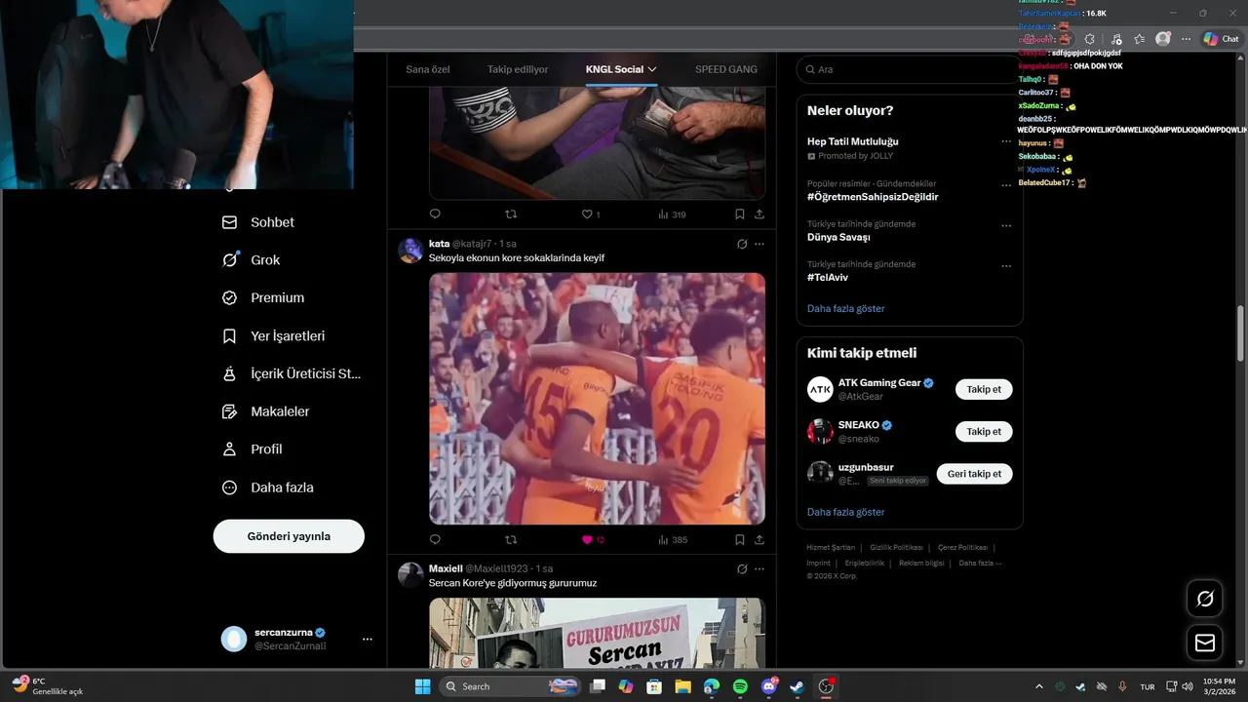Image resolution: width=1248 pixels, height=702 pixels.
Task: Bookmark the top post with 319 views
Action: 740,214
